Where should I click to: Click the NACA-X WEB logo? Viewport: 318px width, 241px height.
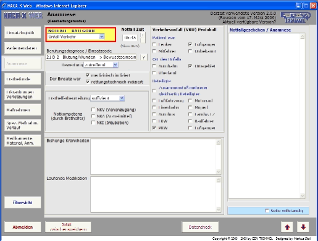pos(23,15)
